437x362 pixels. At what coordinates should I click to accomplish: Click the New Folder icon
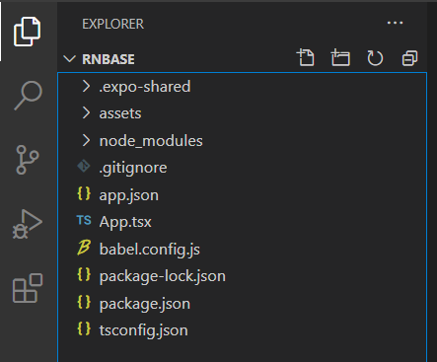(340, 58)
